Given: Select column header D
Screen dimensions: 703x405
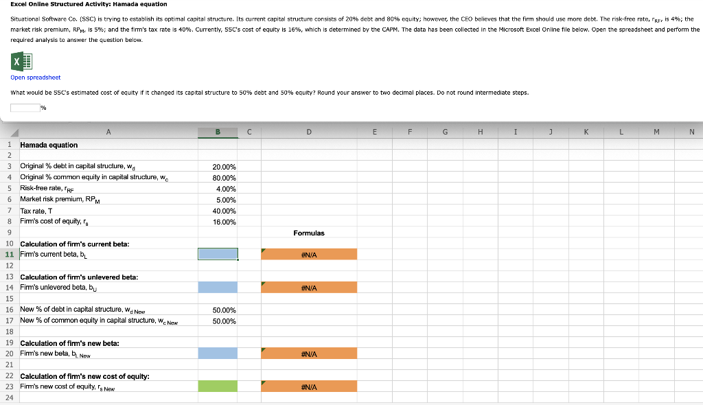Looking at the screenshot, I should (x=309, y=132).
